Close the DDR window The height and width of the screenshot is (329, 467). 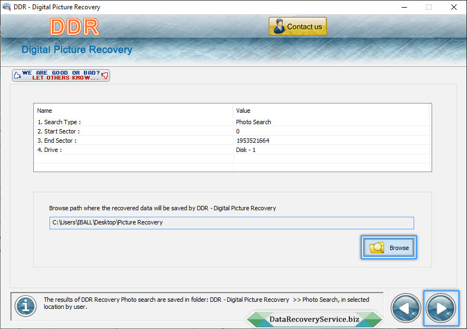pos(453,7)
